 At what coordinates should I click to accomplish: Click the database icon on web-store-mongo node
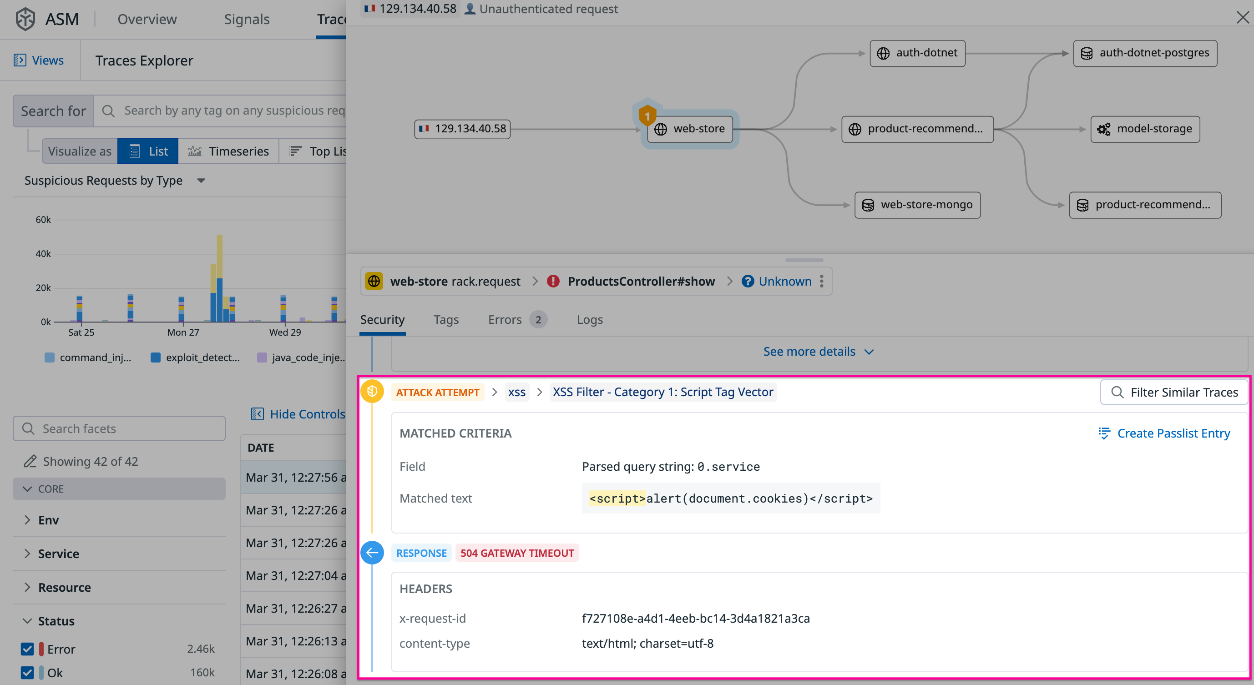click(x=868, y=205)
